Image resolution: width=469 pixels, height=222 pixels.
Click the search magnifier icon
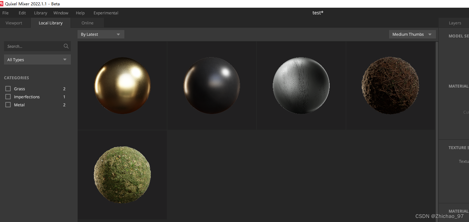pyautogui.click(x=66, y=46)
